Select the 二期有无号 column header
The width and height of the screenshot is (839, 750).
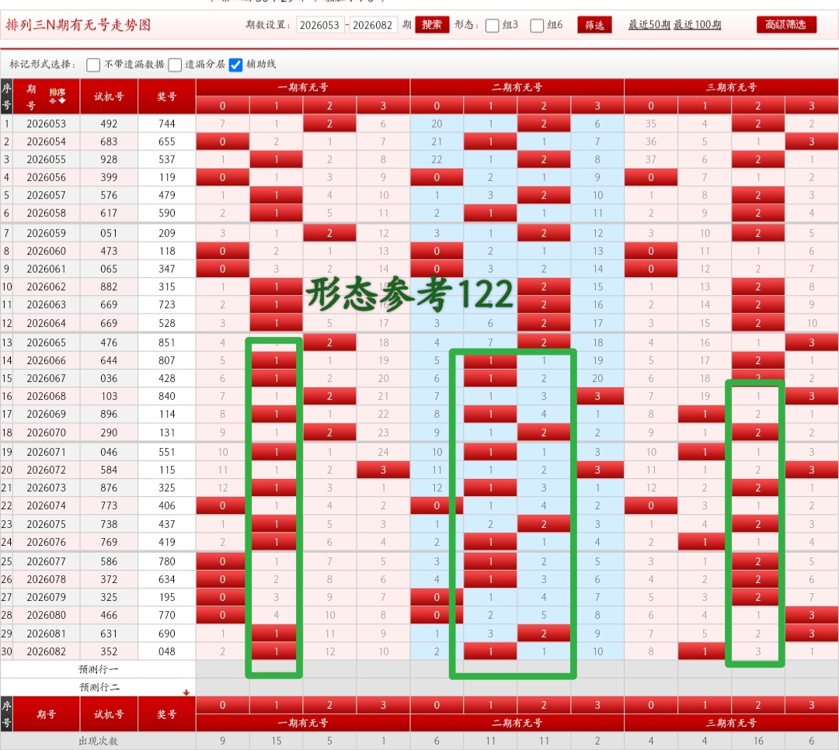[x=516, y=86]
